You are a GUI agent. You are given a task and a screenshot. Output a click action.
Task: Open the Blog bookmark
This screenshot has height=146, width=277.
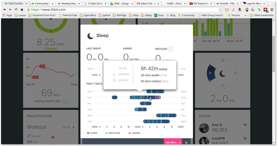(x=171, y=15)
